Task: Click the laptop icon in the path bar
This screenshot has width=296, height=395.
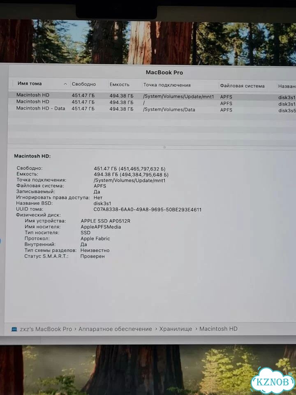Action: 14,329
